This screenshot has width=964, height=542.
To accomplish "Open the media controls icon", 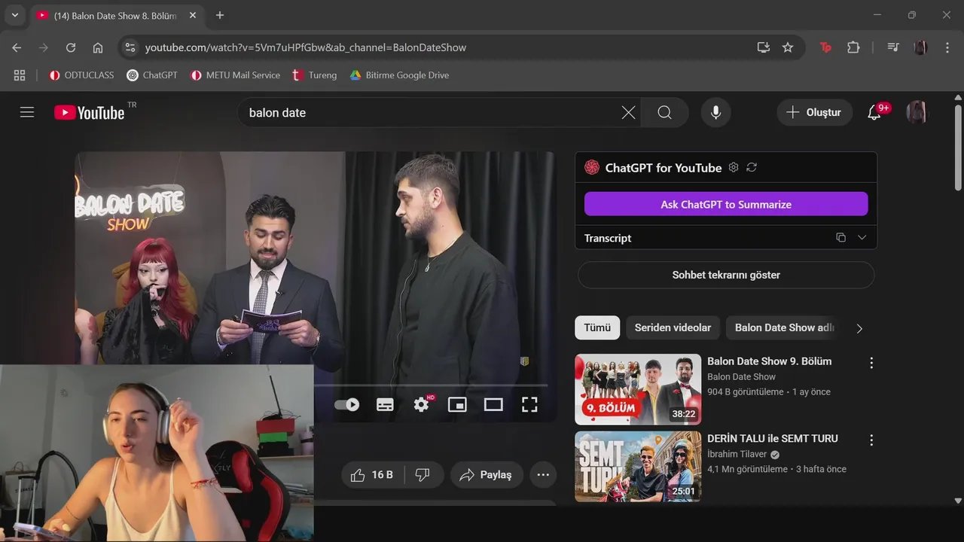I will (x=893, y=47).
